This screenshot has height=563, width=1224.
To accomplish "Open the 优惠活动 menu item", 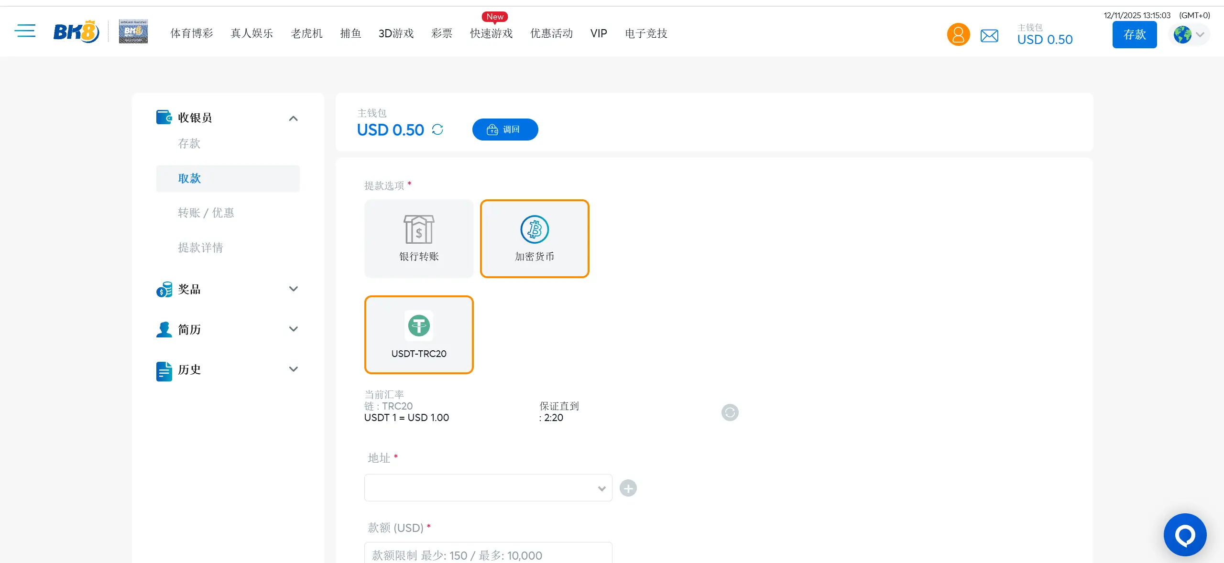I will [x=550, y=33].
